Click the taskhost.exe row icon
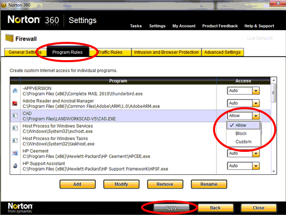 coord(15,141)
